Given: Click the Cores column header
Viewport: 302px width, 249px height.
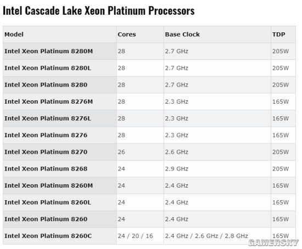Looking at the screenshot, I should coord(127,35).
